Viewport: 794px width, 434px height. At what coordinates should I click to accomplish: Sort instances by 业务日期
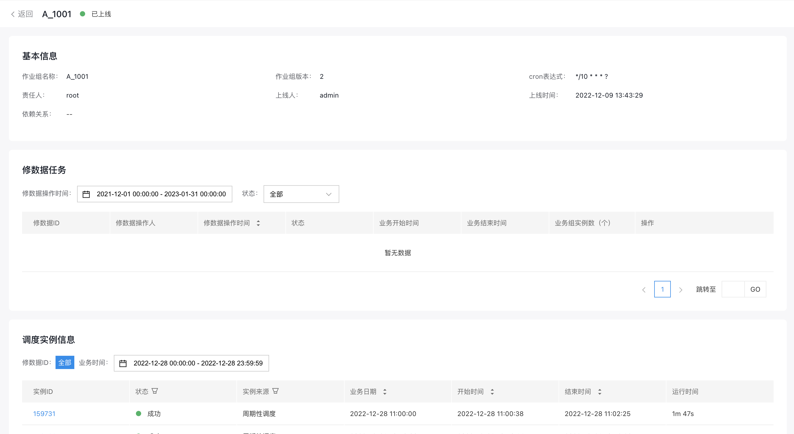pyautogui.click(x=385, y=392)
